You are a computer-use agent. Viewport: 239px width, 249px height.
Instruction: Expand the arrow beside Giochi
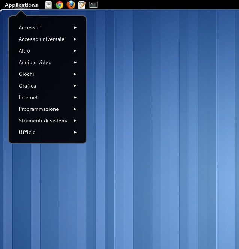[75, 74]
